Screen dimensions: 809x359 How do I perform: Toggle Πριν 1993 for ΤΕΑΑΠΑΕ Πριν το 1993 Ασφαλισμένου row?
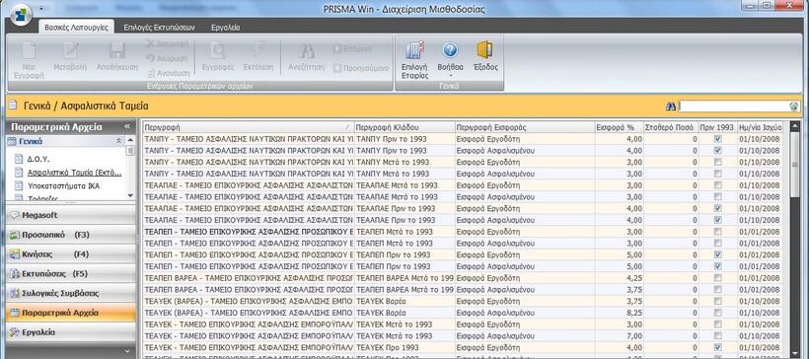[717, 220]
